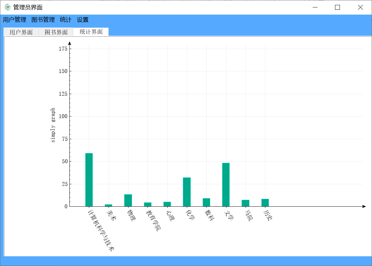372x266 pixels.
Task: Open the 图书管理 menu
Action: point(43,20)
